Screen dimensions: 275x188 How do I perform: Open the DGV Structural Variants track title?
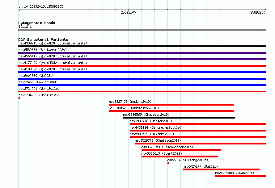(x=43, y=40)
